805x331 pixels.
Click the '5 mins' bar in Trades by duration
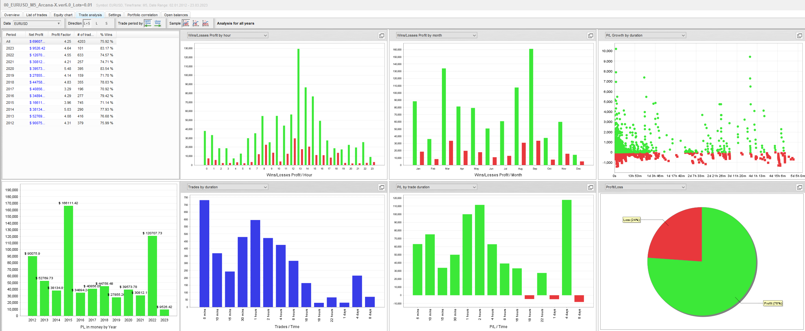pos(204,253)
